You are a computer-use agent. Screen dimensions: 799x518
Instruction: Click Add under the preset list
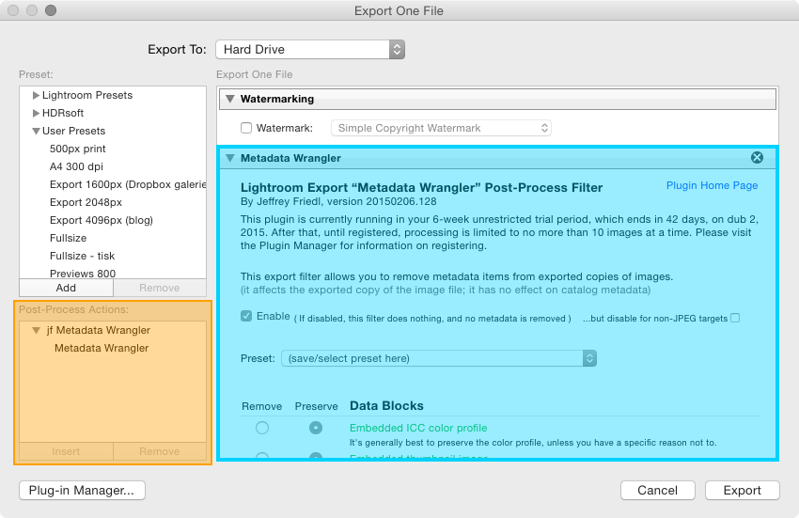tap(66, 288)
